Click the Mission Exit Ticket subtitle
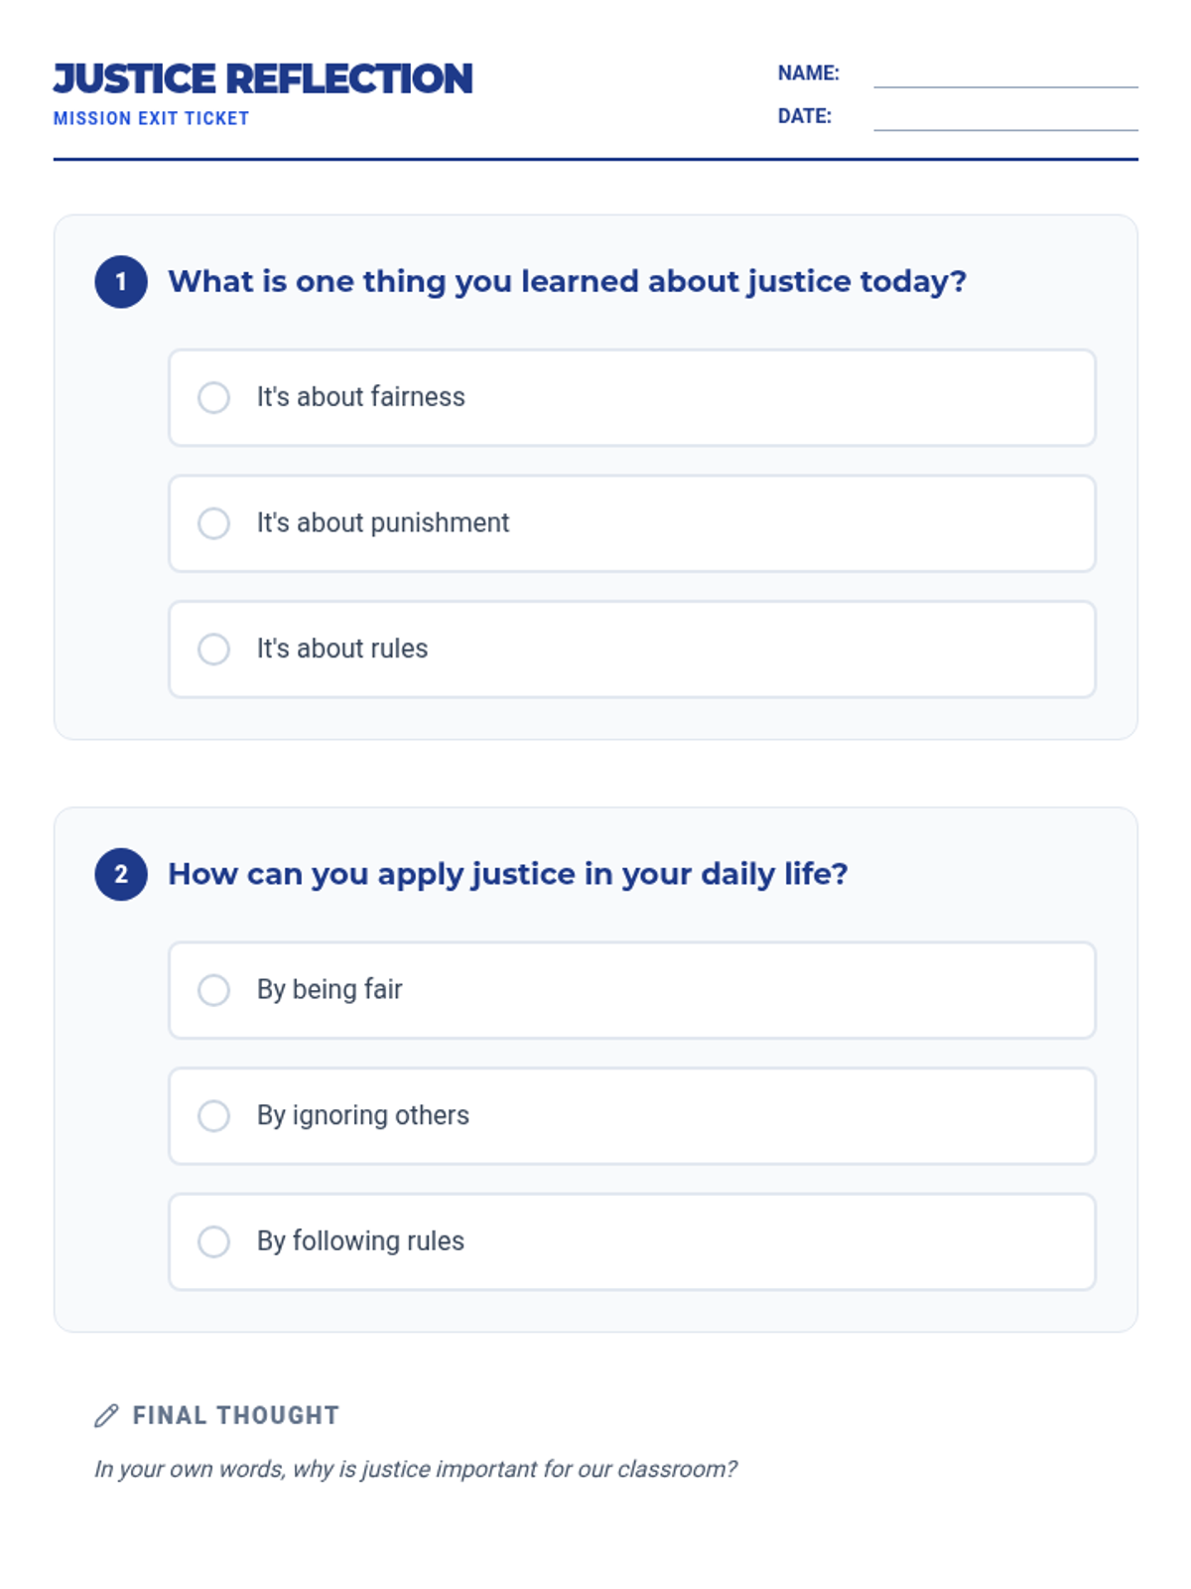The width and height of the screenshot is (1191, 1589). tap(151, 118)
